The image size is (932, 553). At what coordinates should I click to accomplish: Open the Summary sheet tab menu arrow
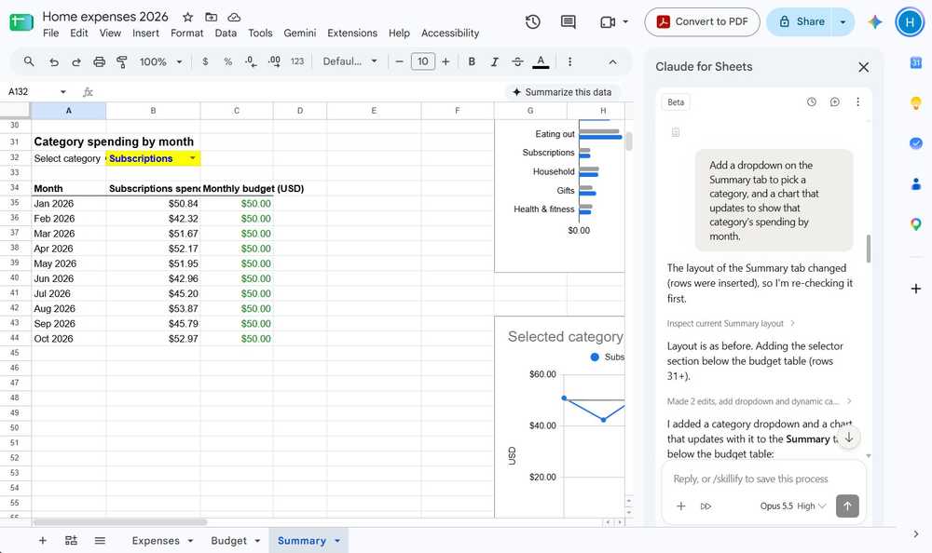pyautogui.click(x=337, y=541)
